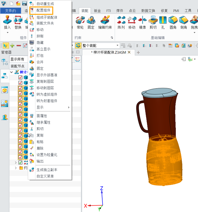The height and width of the screenshot is (212, 198).
Task: Expand the dropdown arrow under 插入
Action: [x=8, y=33]
